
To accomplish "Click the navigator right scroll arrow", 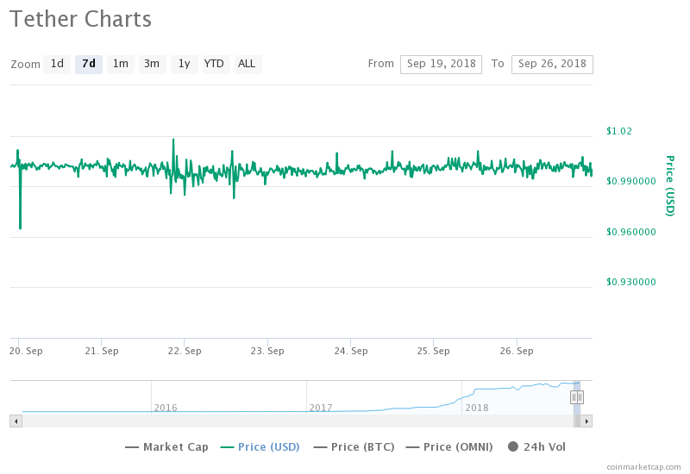I will [586, 421].
